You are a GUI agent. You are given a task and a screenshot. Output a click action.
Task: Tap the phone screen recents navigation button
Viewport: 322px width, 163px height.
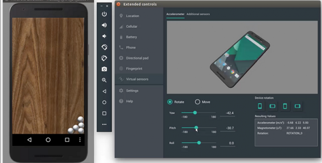pyautogui.click(x=67, y=140)
